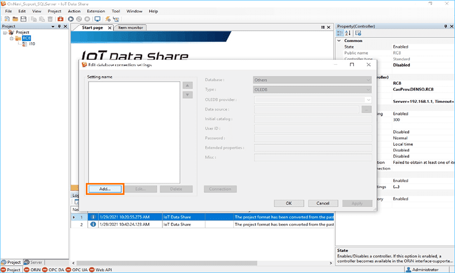Click the Categorized view icon in Property panel
Viewport: 455px width, 273px height.
340,33
